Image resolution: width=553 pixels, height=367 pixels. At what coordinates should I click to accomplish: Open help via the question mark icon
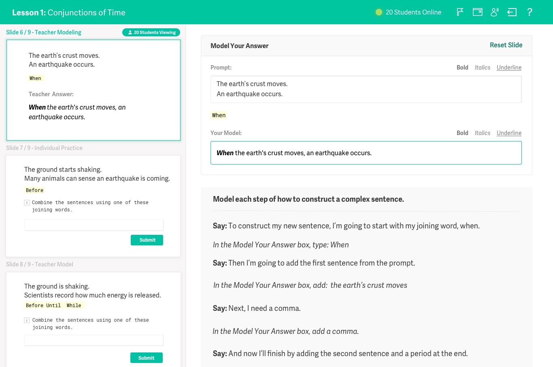pyautogui.click(x=530, y=12)
